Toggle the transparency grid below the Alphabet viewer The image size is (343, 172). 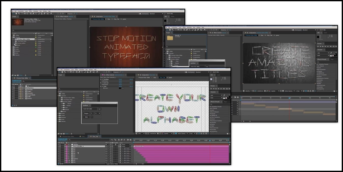pos(176,133)
